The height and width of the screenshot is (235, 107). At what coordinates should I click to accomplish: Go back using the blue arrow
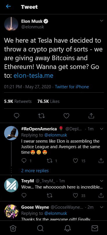8,6
